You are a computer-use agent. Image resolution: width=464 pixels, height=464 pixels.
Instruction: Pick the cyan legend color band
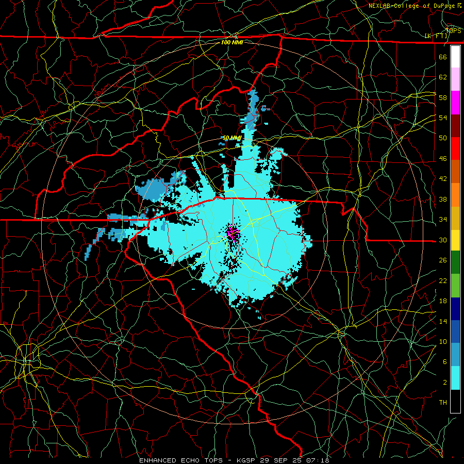click(455, 378)
